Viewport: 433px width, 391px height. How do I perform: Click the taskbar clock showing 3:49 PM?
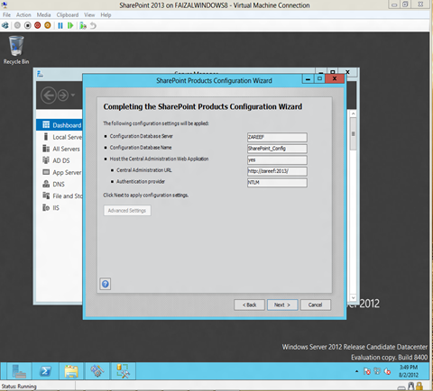click(409, 371)
